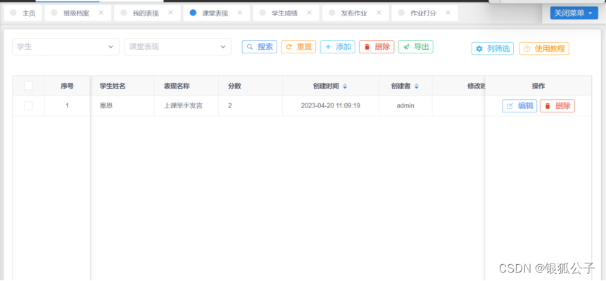Open the 列筛选 column filter
This screenshot has width=606, height=281.
click(x=493, y=48)
